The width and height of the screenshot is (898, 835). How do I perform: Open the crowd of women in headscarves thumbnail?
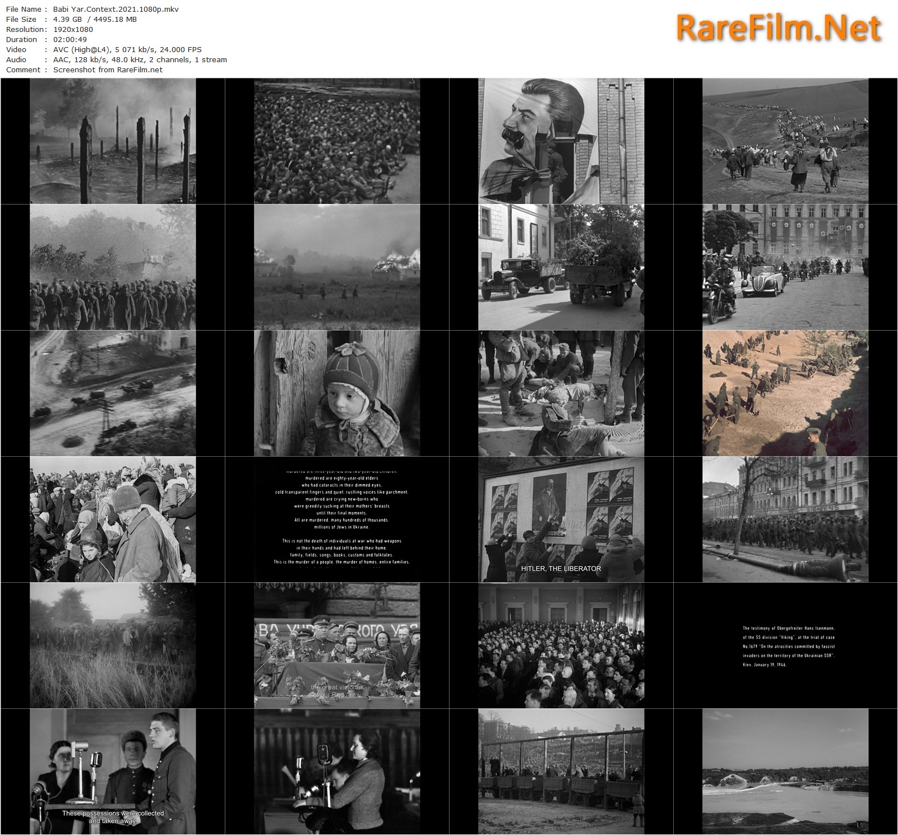(113, 519)
